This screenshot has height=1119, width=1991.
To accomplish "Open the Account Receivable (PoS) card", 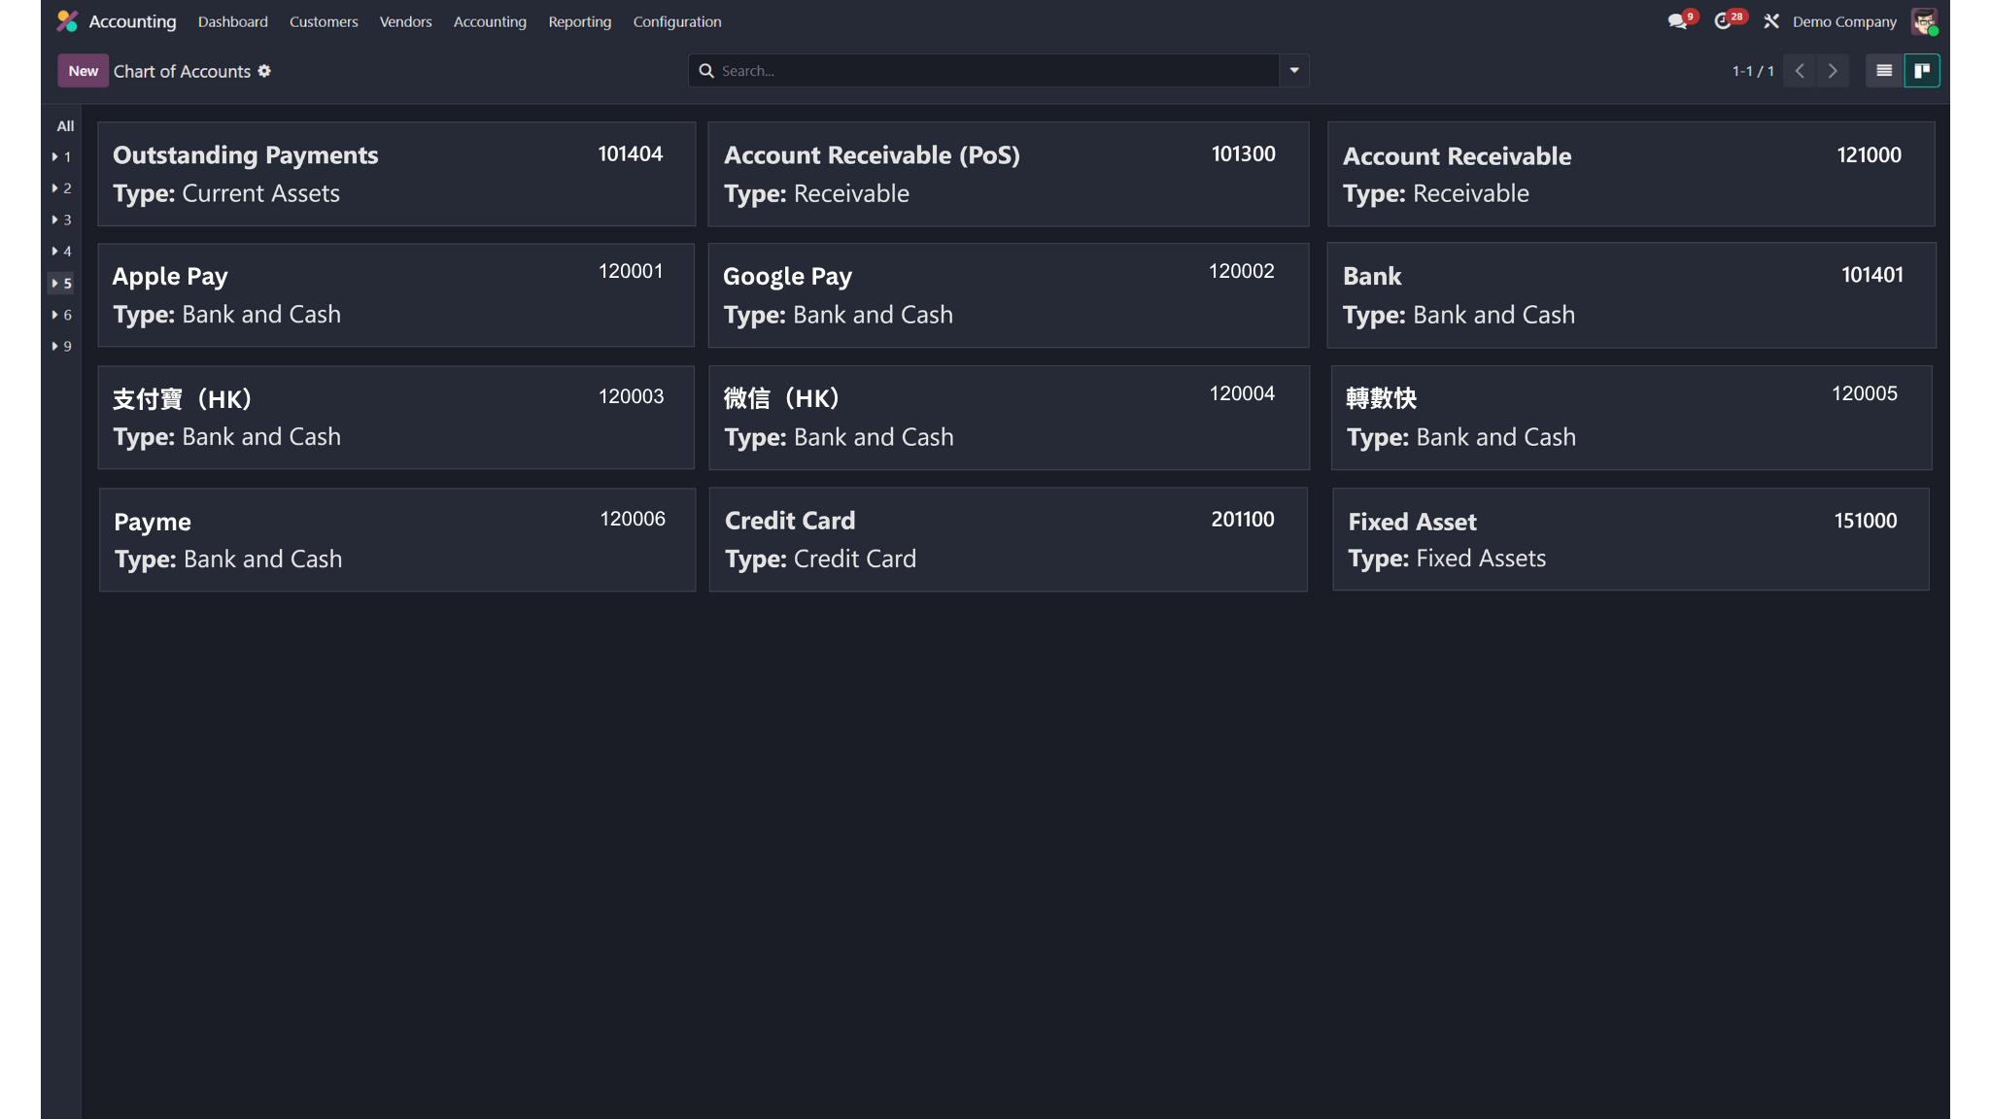I will click(1009, 174).
